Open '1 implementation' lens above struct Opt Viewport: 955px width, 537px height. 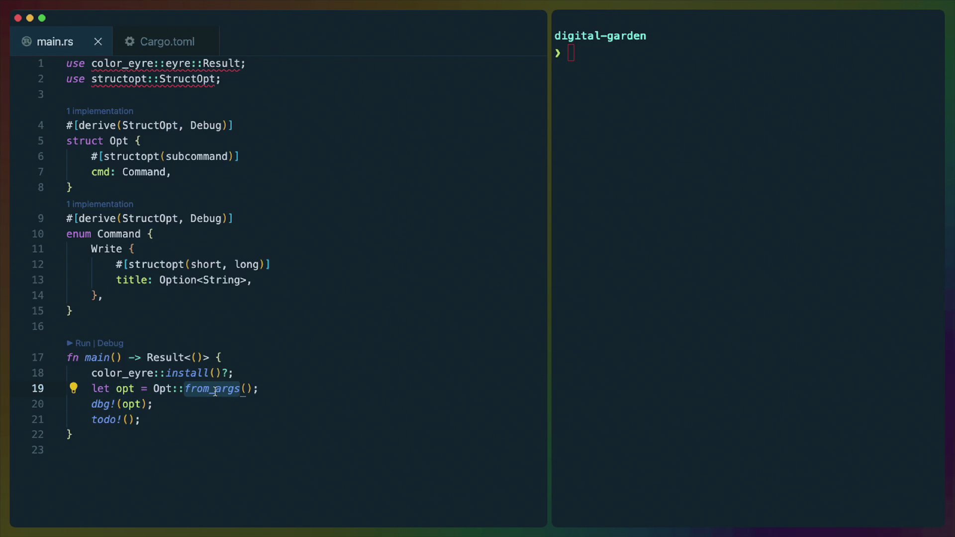[x=100, y=111]
